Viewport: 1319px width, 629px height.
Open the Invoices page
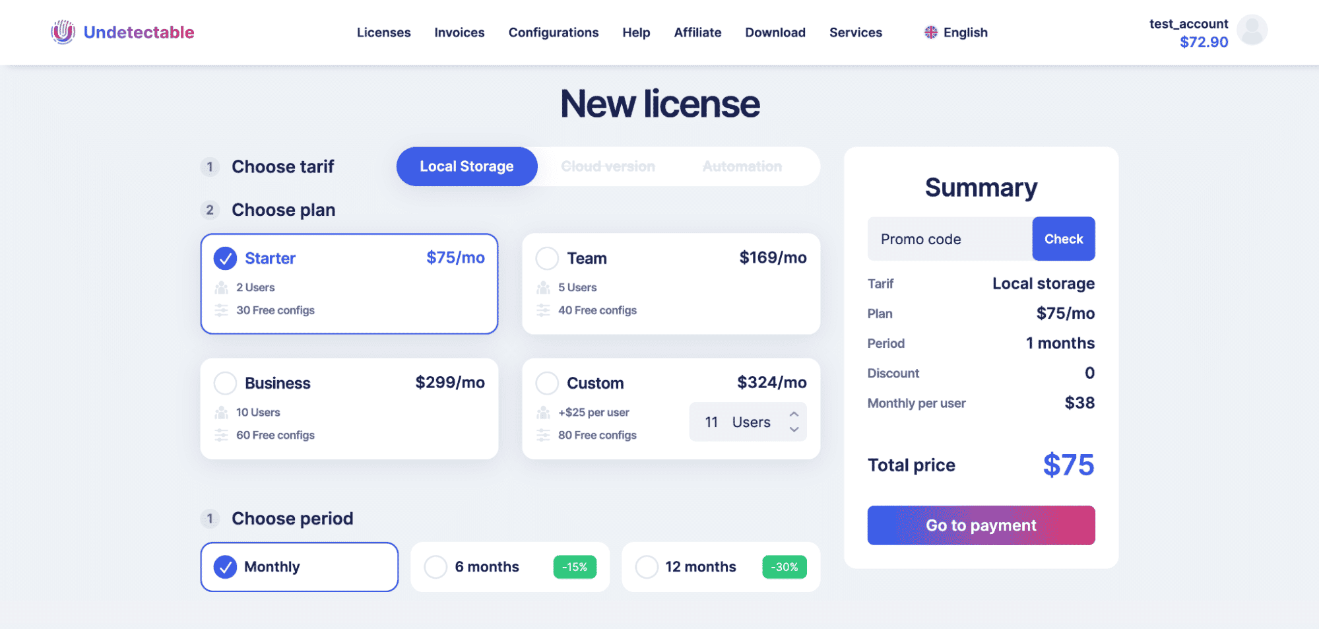click(x=459, y=32)
